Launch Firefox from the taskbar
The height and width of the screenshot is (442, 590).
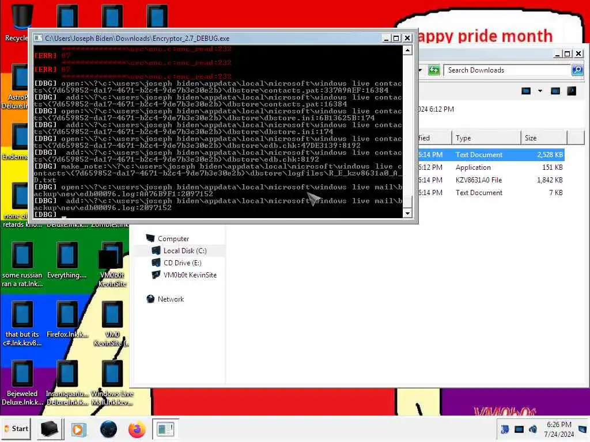click(137, 429)
